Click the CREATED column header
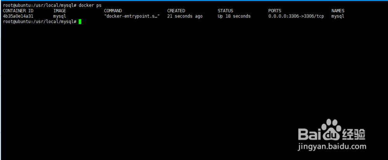 (176, 11)
